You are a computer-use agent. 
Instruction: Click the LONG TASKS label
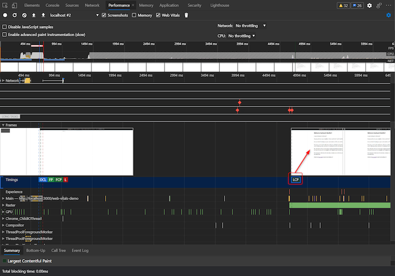point(10,116)
